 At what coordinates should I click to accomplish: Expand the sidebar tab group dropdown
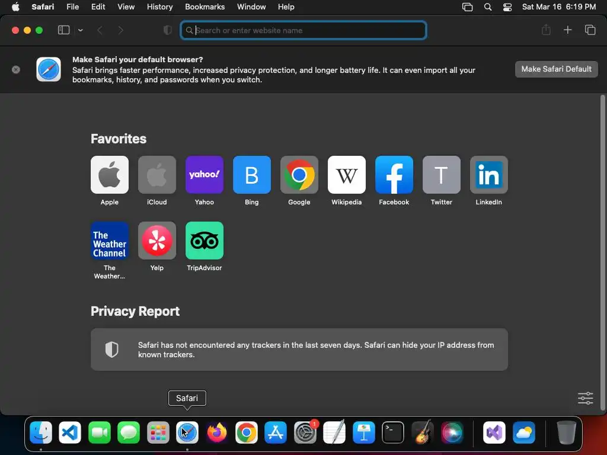(80, 30)
